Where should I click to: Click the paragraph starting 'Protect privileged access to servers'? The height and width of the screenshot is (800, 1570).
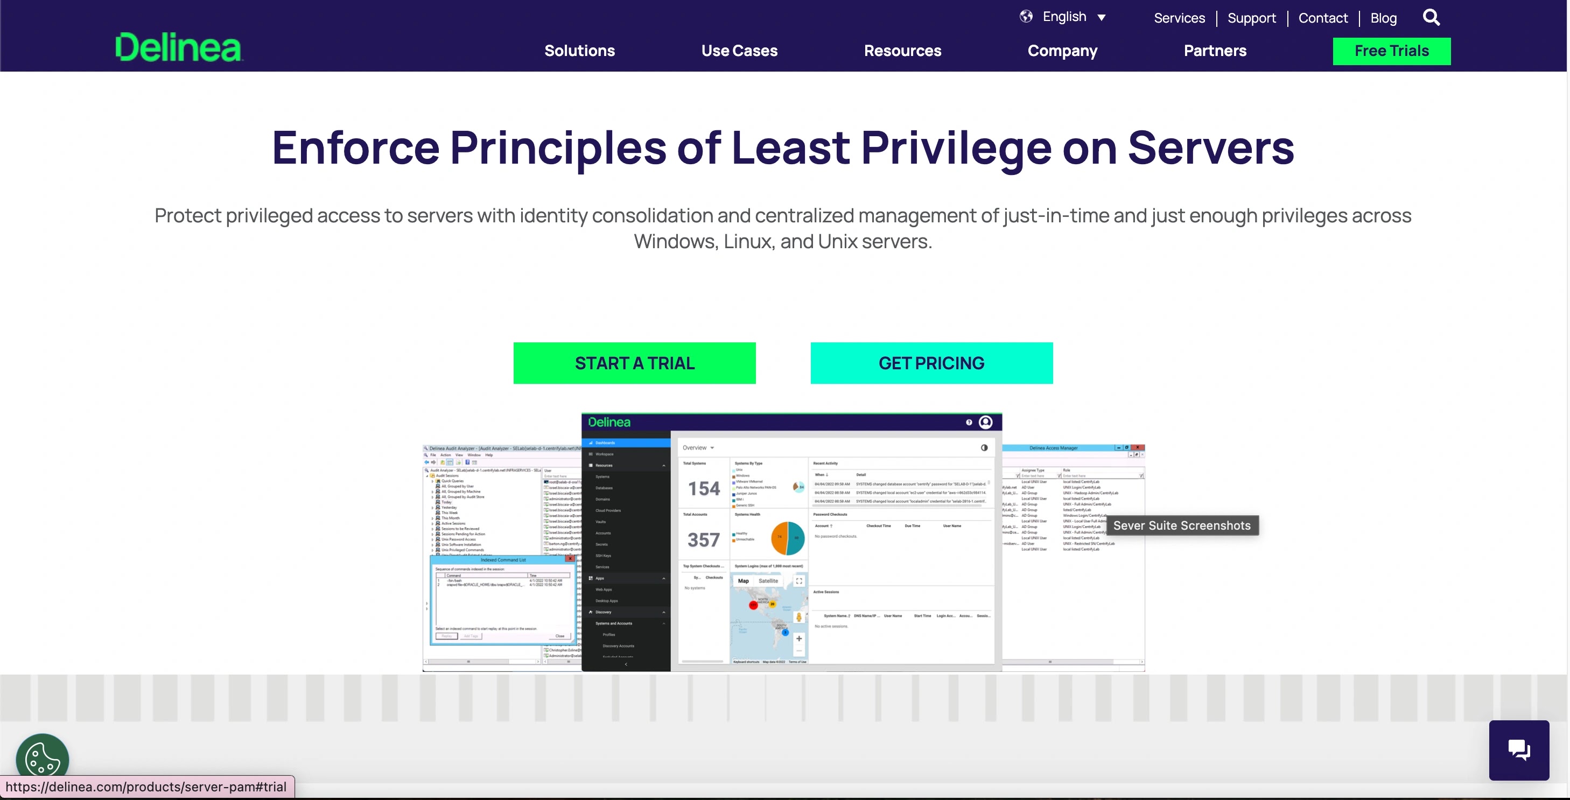coord(782,228)
